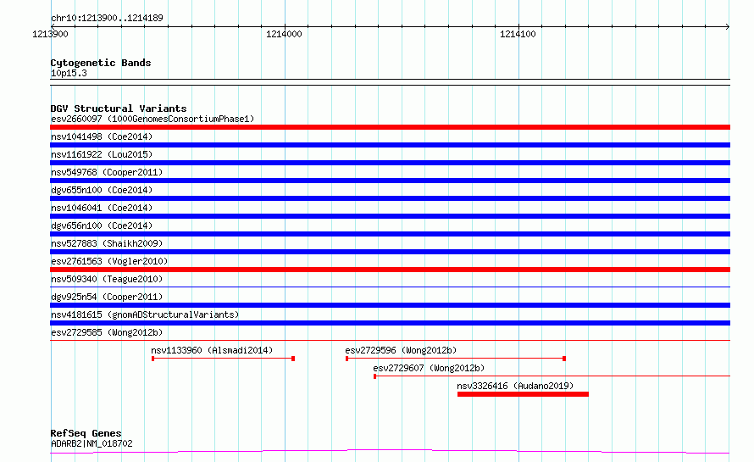
Task: Click the nsv1161922 blue variant bar
Action: pyautogui.click(x=390, y=163)
